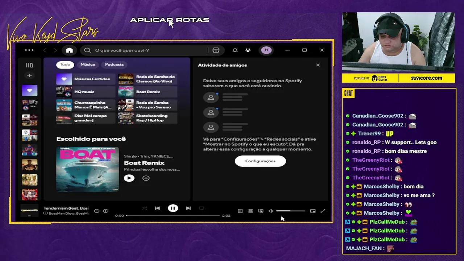Toggle repeat in the player bar
Screen dimensions: 464x261
[202, 208]
